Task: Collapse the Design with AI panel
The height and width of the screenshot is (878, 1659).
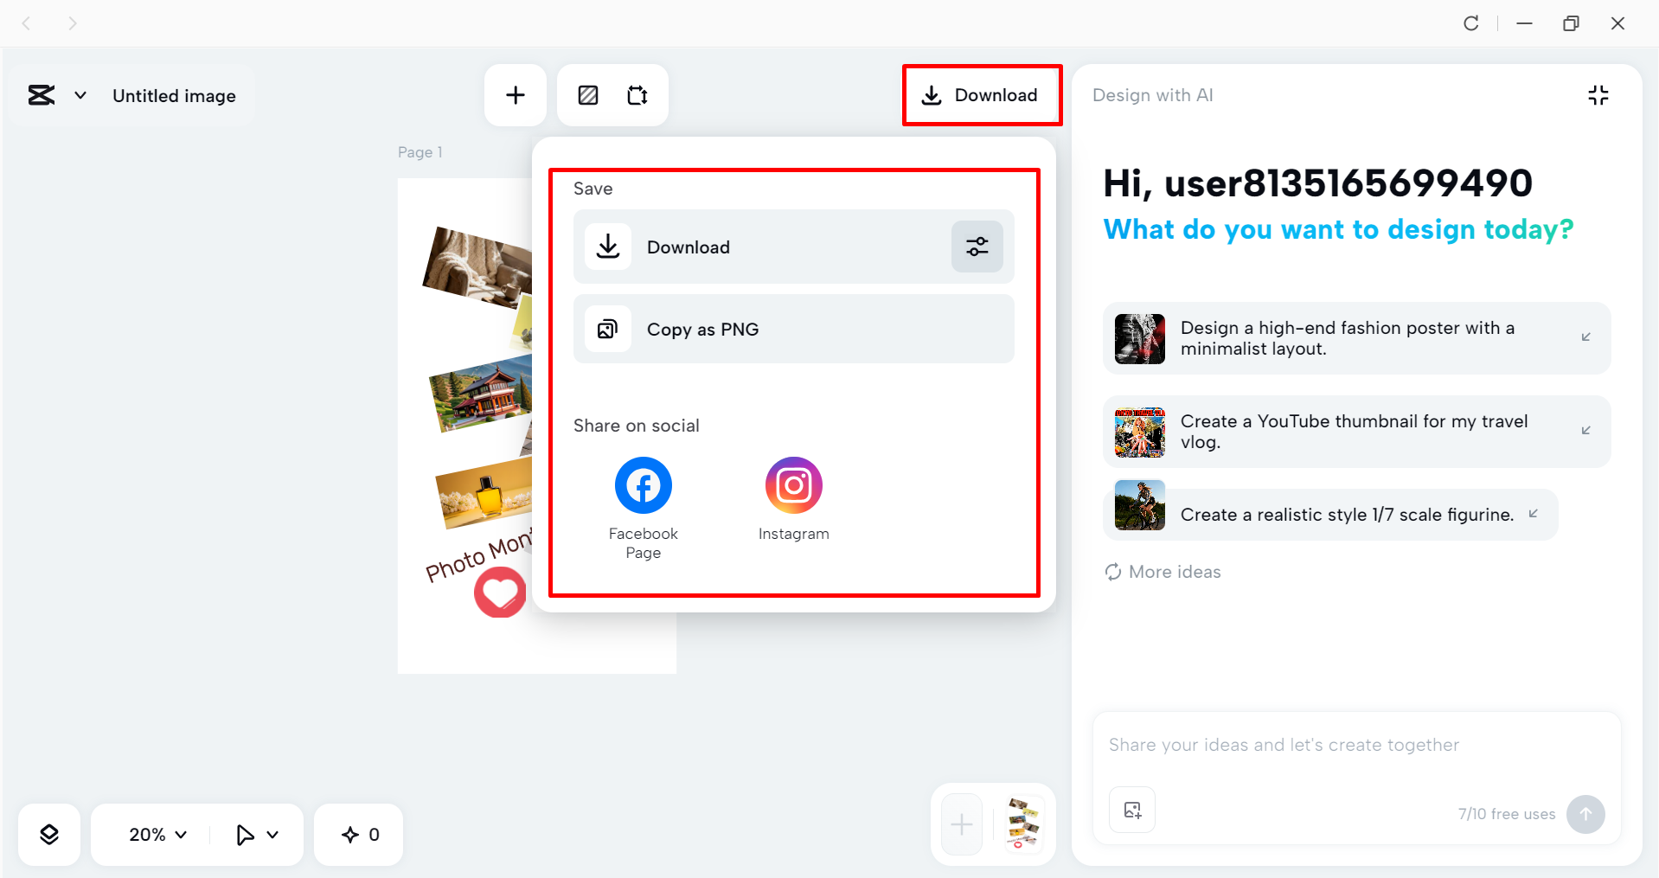Action: click(x=1598, y=95)
